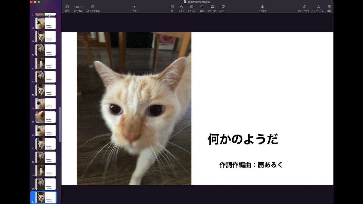This screenshot has height=204, width=363.
Task: Add a comment (コメント)
Action: coord(223,8)
